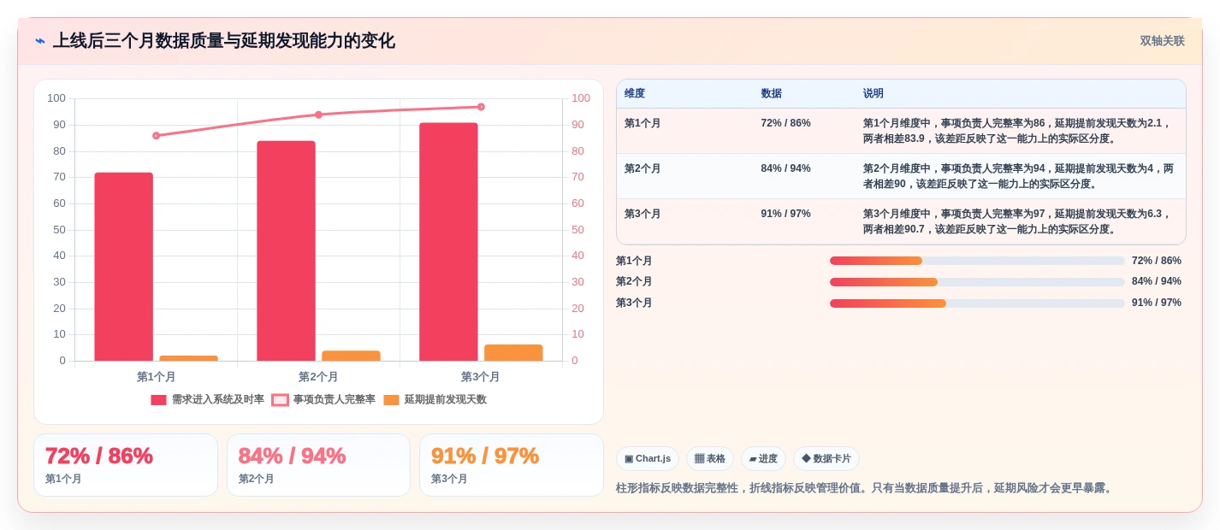Toggle the 事项负责人完整率 legend entry
Image resolution: width=1220 pixels, height=530 pixels.
(323, 399)
